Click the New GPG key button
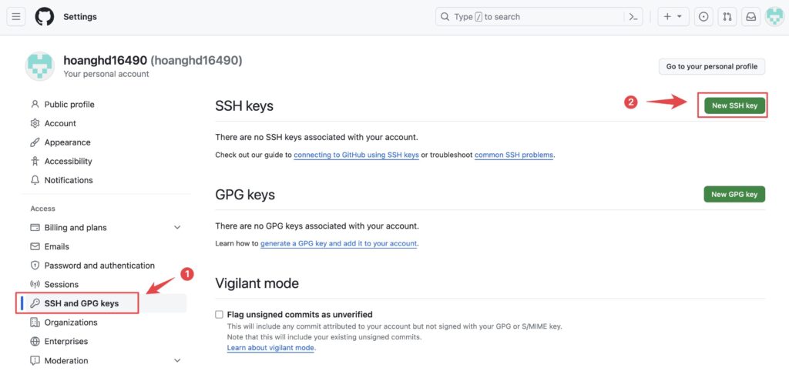 point(734,194)
